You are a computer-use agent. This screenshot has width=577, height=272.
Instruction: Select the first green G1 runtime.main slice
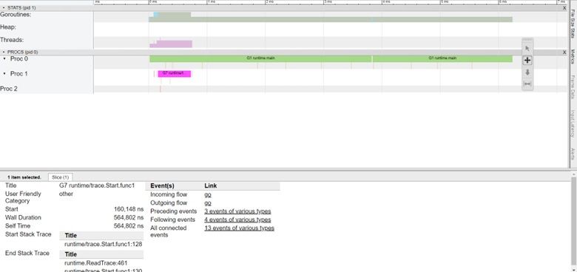pos(260,58)
